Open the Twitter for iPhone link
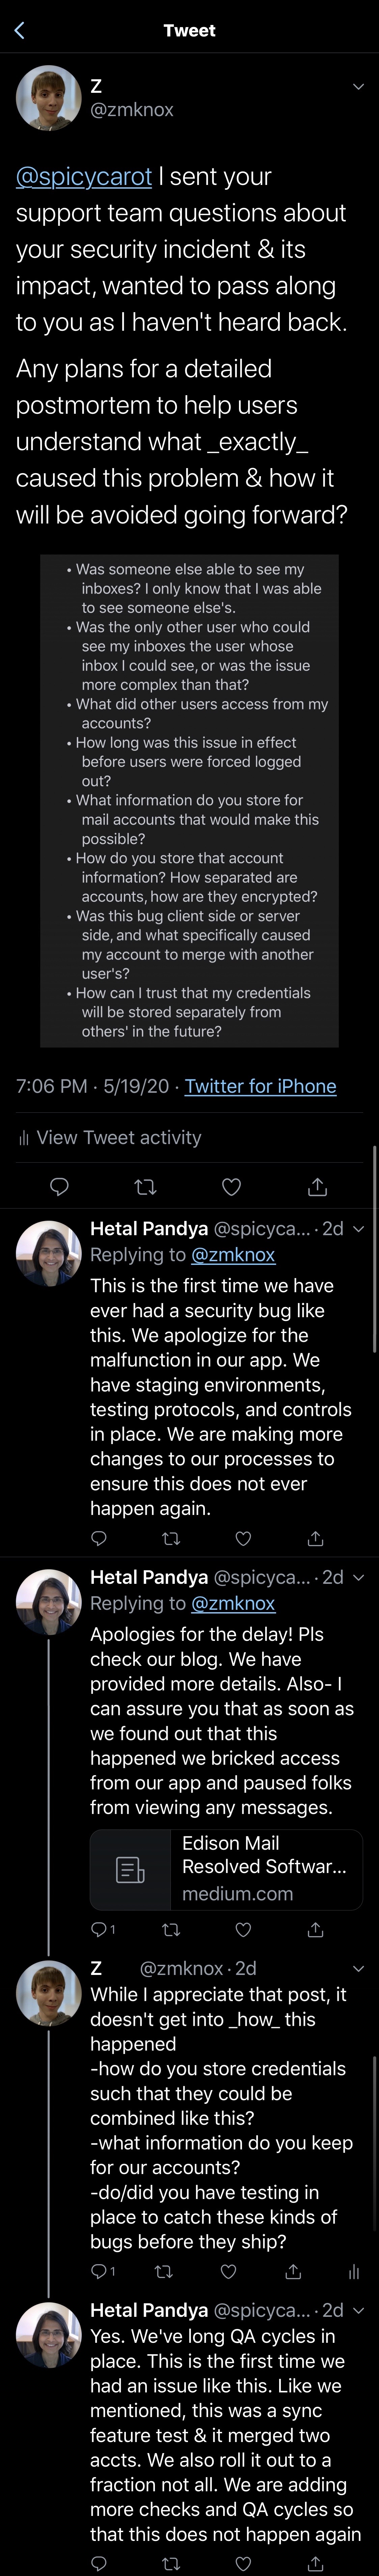This screenshot has height=2576, width=379. [260, 1086]
